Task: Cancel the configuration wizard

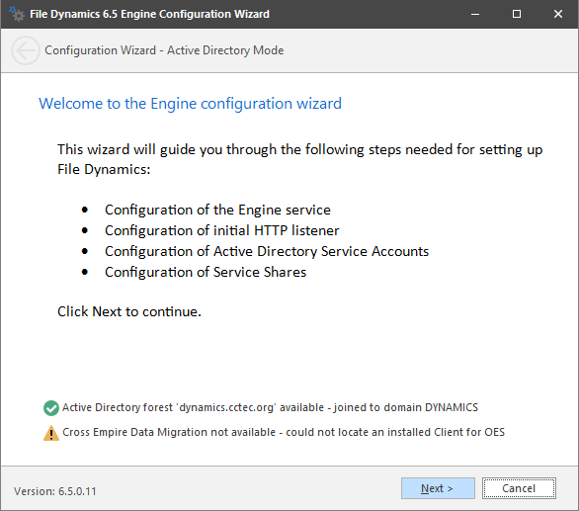Action: tap(519, 488)
